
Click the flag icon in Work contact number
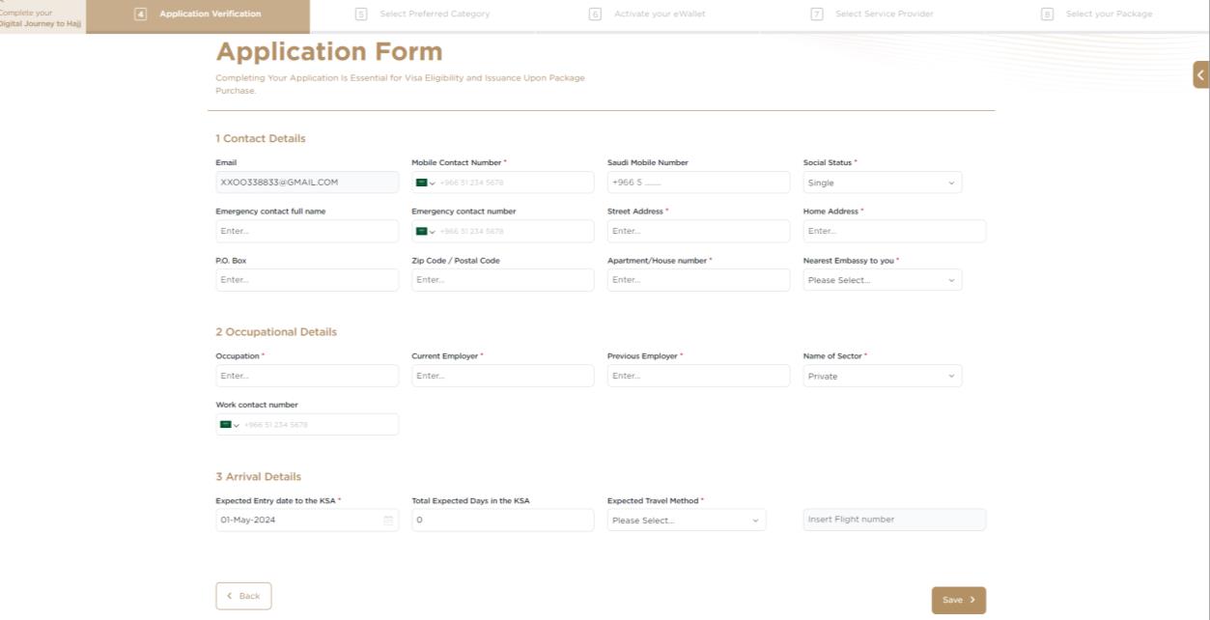[225, 424]
